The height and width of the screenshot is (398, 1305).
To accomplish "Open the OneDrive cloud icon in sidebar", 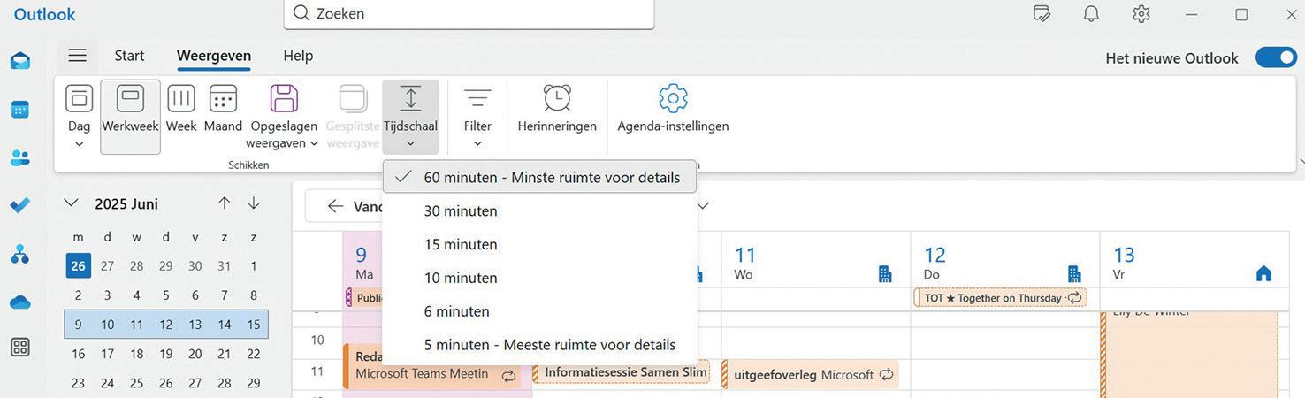I will pyautogui.click(x=19, y=302).
